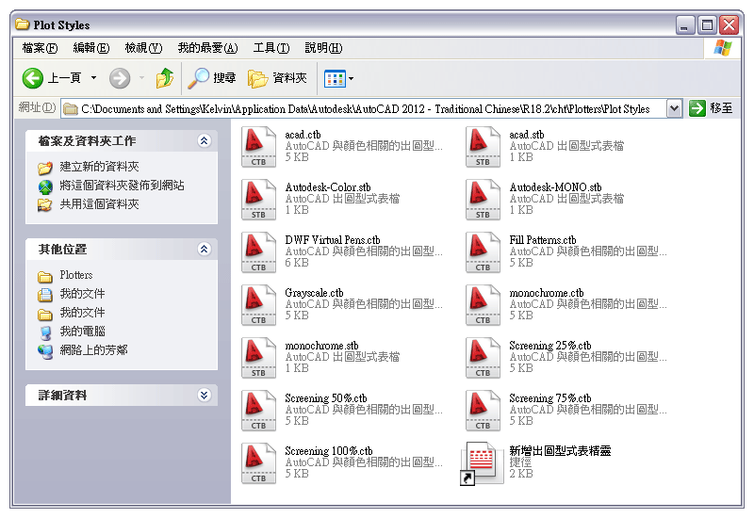The height and width of the screenshot is (518, 754).
Task: Open the 搜尋 search pane
Action: point(211,78)
